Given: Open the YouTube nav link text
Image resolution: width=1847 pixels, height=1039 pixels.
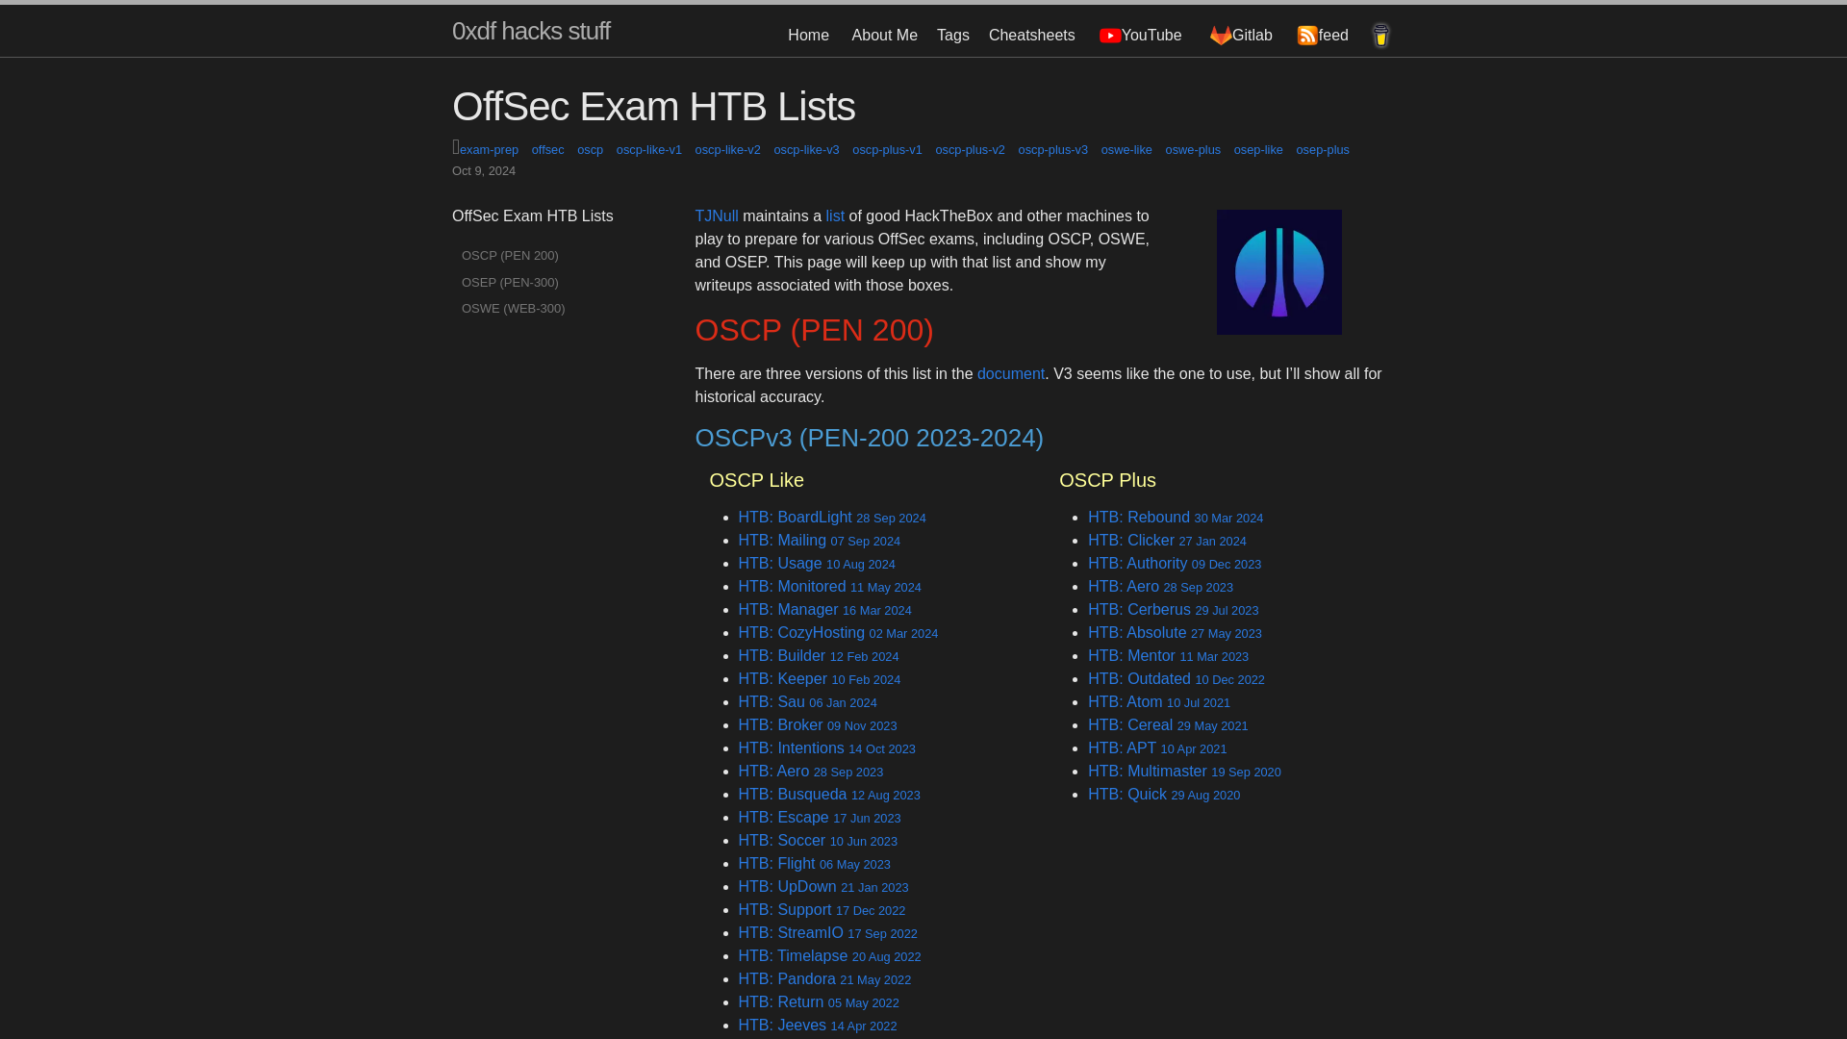Looking at the screenshot, I should tap(1151, 36).
